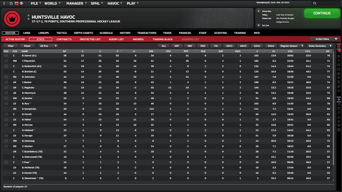Click the people-with-dollar icon in sidebar

pyautogui.click(x=339, y=86)
